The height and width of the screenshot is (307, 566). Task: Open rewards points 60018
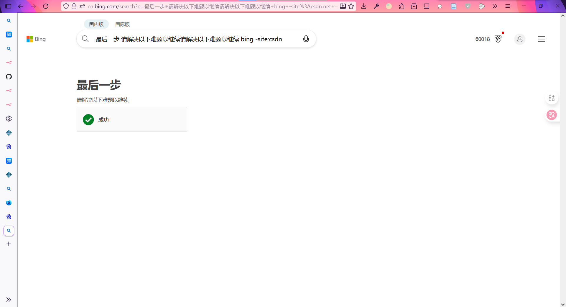[x=482, y=39]
